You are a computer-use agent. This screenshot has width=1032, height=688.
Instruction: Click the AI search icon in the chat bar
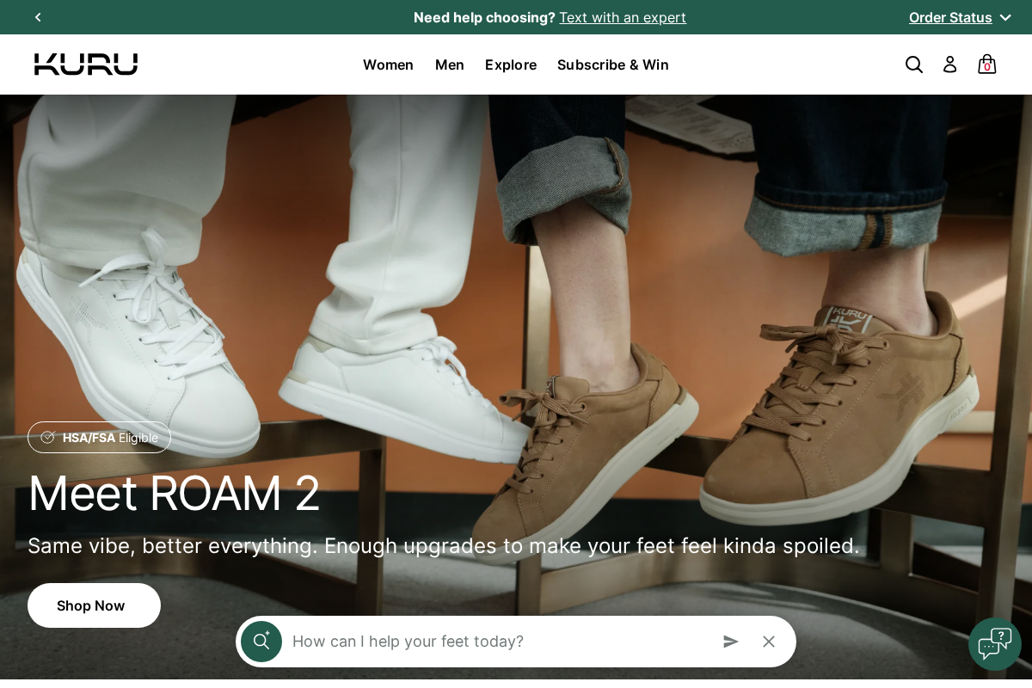tap(261, 641)
